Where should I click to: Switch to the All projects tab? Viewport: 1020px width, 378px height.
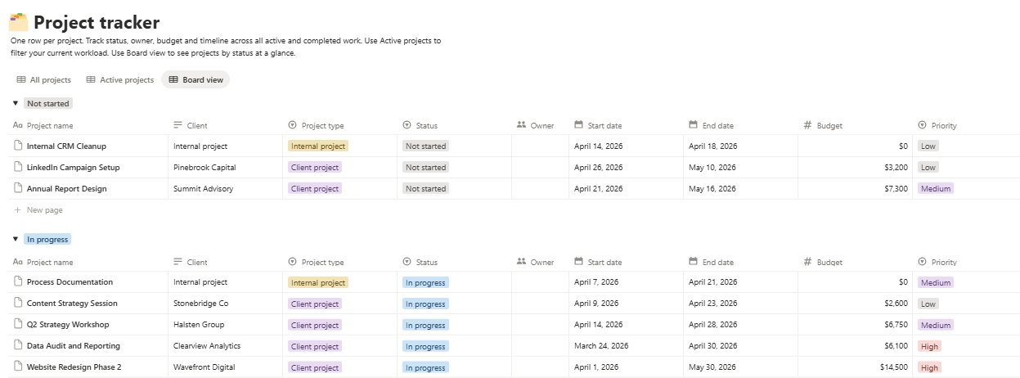tap(43, 80)
